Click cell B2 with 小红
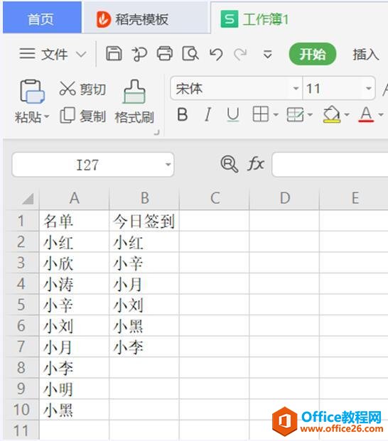 click(144, 242)
